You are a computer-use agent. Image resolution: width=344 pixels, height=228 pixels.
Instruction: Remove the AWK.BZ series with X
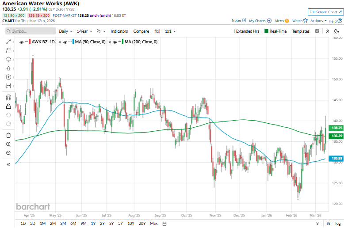[60, 42]
